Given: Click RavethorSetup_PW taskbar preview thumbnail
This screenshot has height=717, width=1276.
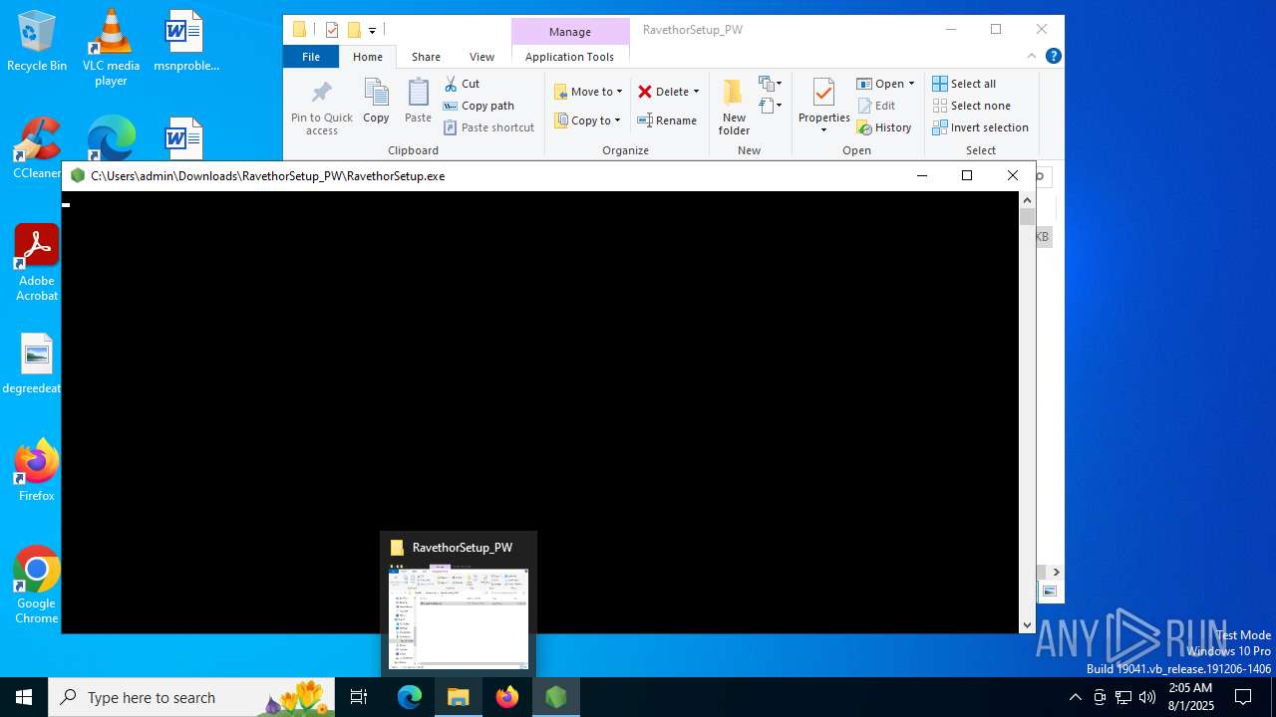Looking at the screenshot, I should (x=459, y=618).
